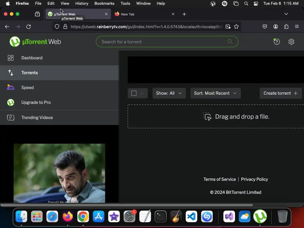Open picture-in-picture icon in address bar
The height and width of the screenshot is (228, 304).
(x=228, y=26)
